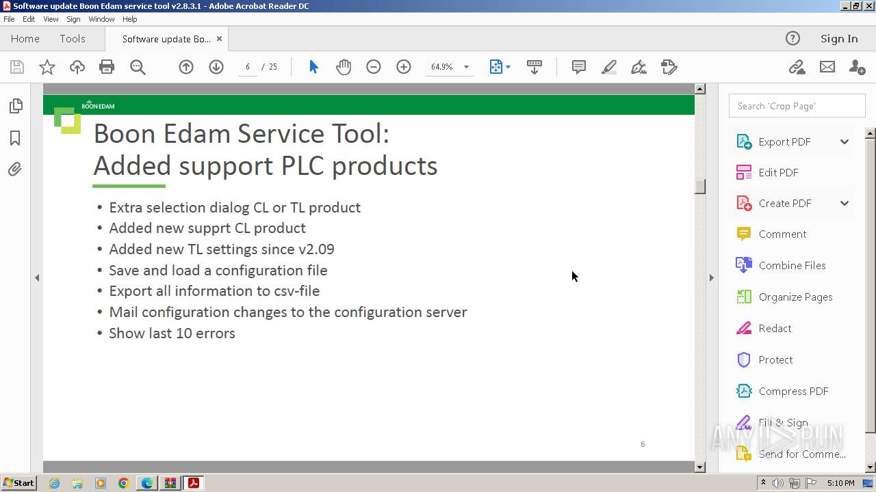Add a sticky note comment
Image resolution: width=876 pixels, height=492 pixels.
[x=579, y=67]
